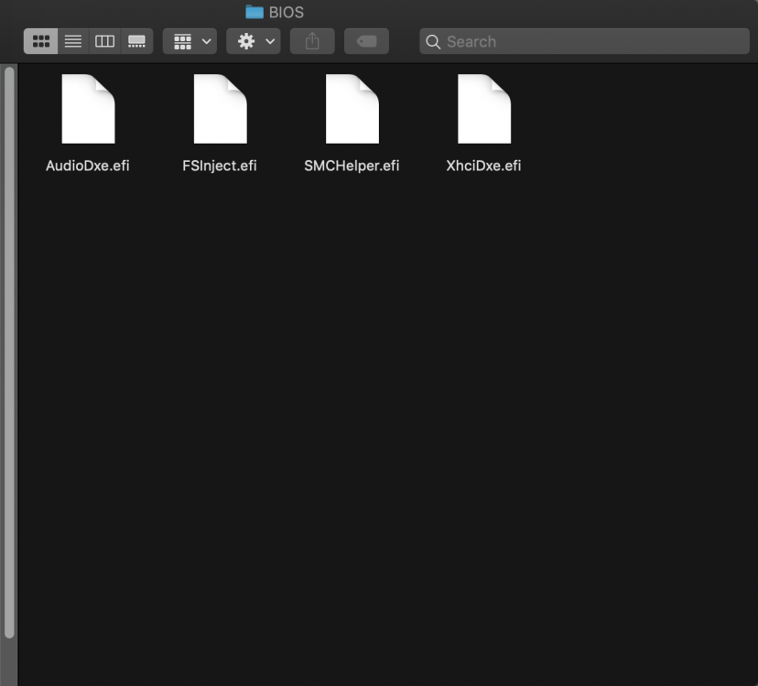Switch to column view mode
758x686 pixels.
[x=105, y=41]
